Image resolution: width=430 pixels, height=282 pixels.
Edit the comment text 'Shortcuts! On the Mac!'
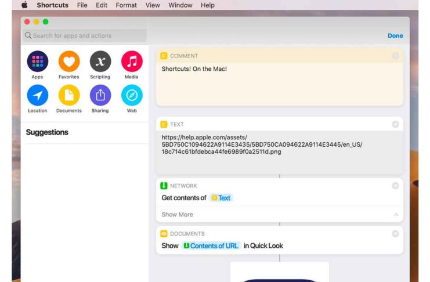194,69
